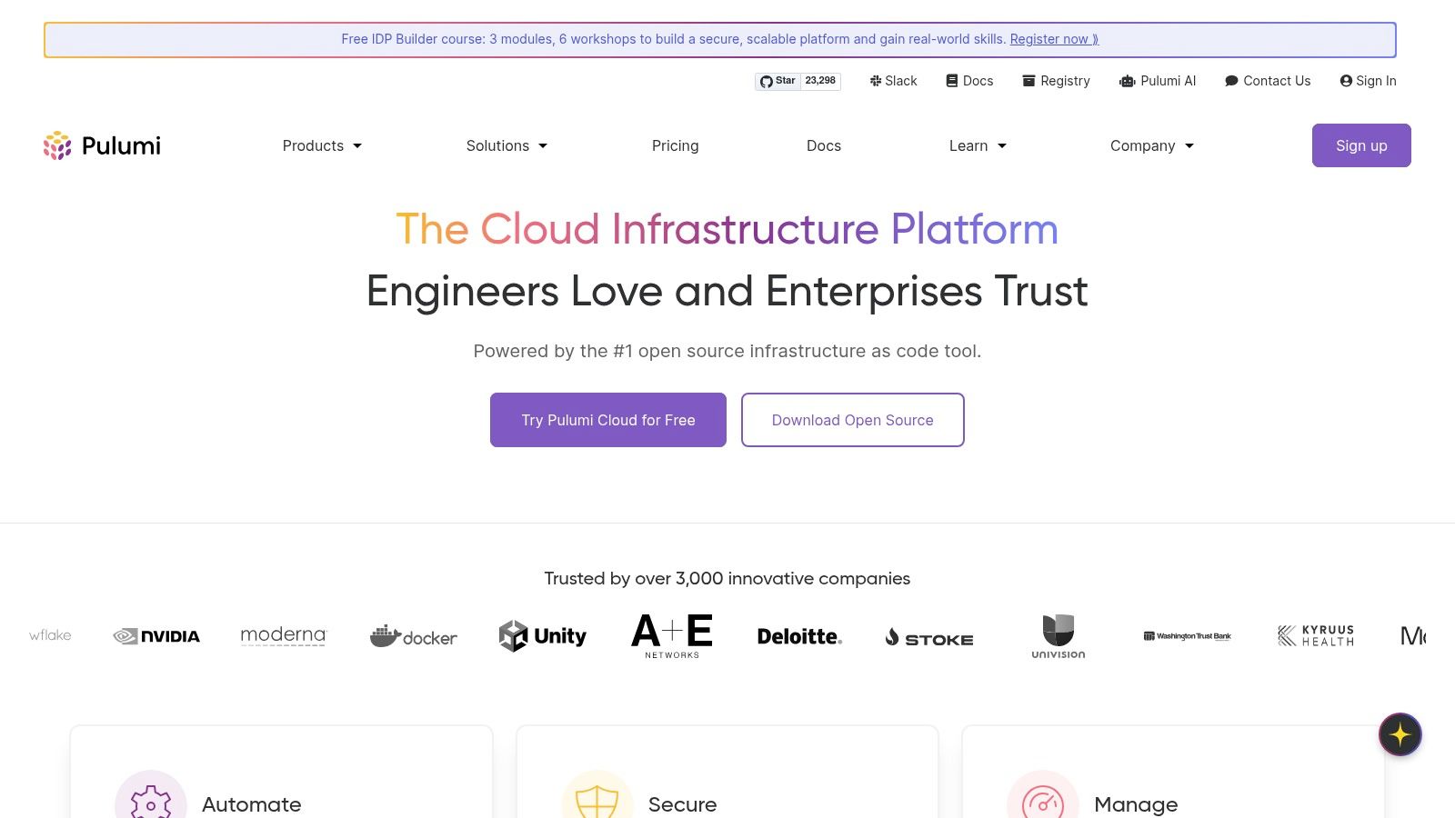Click 'Trusted by over 3,000 innovative companies' text
1455x818 pixels.
point(727,578)
